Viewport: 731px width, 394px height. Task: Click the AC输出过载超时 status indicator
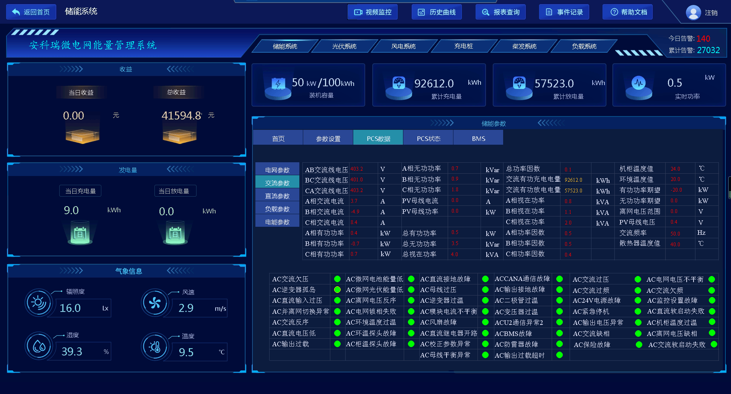(x=559, y=355)
